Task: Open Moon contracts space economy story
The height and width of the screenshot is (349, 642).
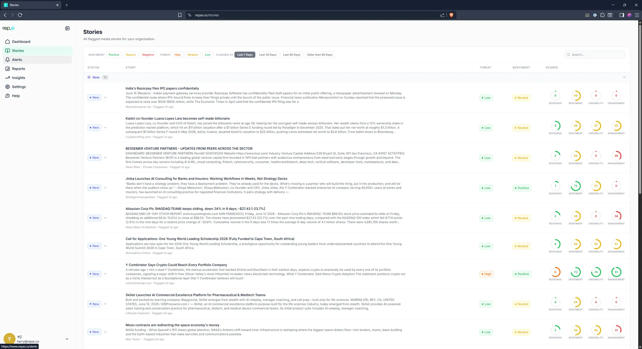Action: click(172, 325)
